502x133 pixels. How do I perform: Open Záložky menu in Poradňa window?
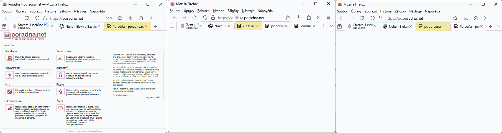(65, 11)
